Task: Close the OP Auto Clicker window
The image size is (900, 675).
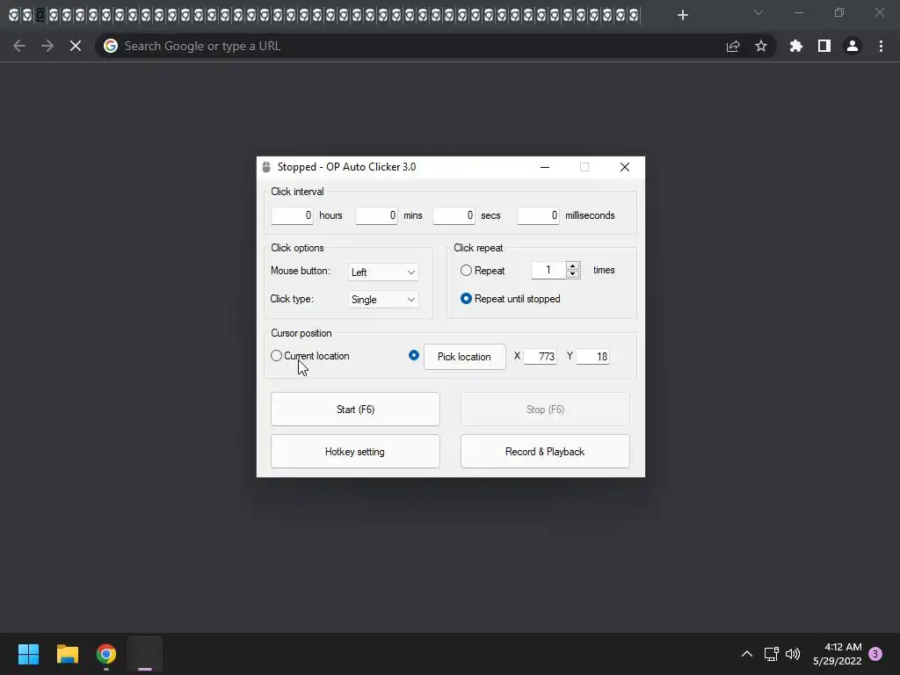Action: click(625, 167)
